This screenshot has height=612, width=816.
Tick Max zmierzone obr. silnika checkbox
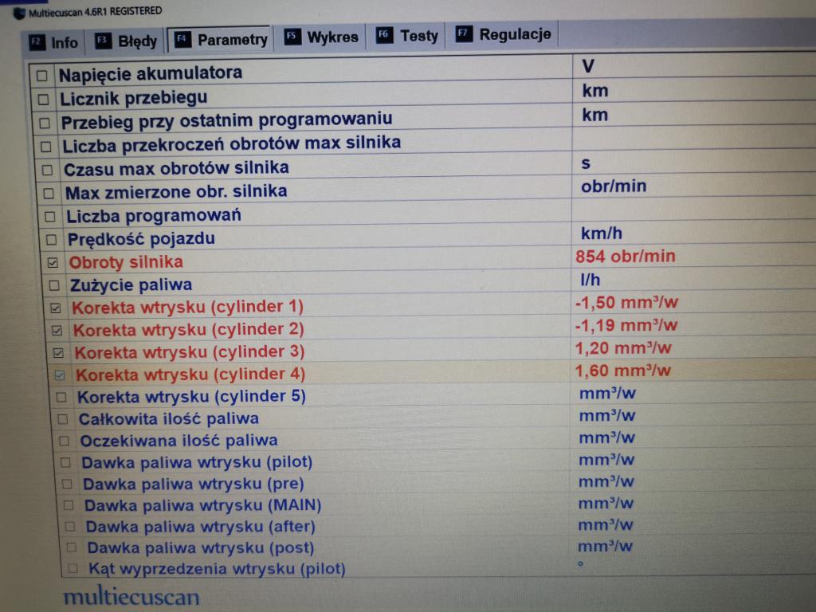49,194
